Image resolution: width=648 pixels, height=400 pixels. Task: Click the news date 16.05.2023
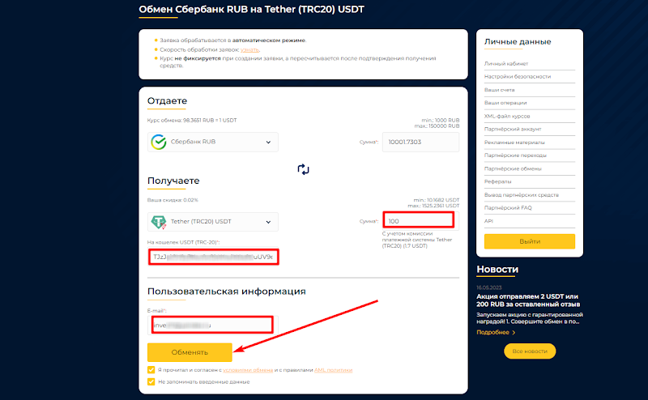pyautogui.click(x=489, y=287)
